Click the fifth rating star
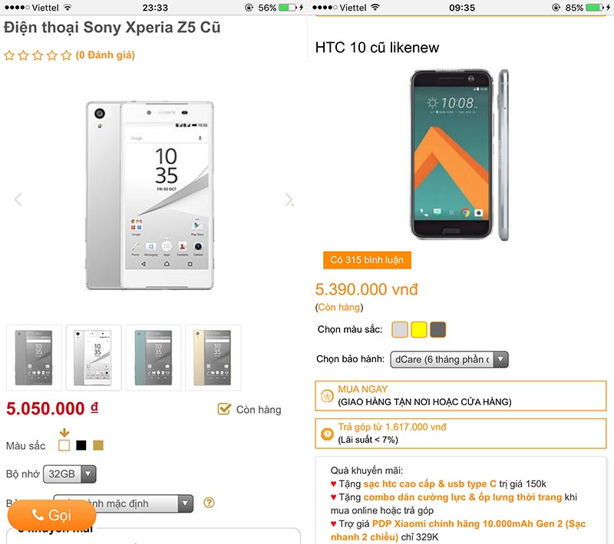 point(66,55)
